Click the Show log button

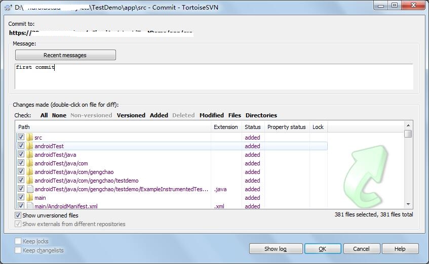(x=276, y=249)
